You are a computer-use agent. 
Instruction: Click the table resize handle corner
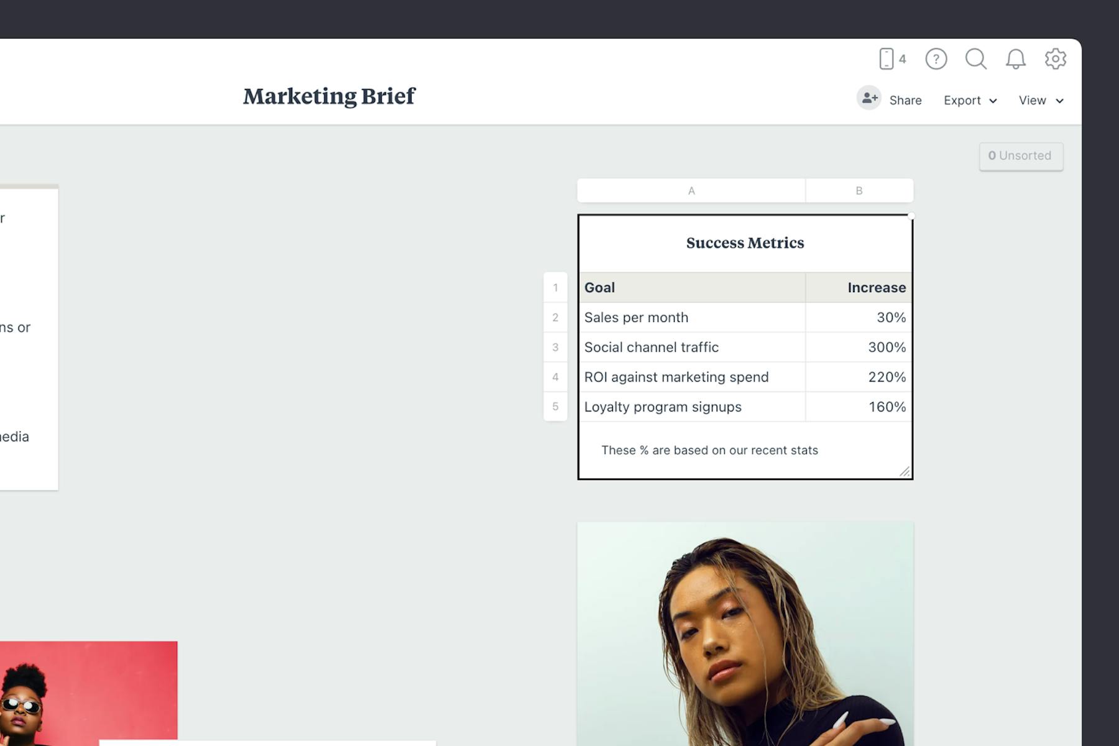point(905,471)
